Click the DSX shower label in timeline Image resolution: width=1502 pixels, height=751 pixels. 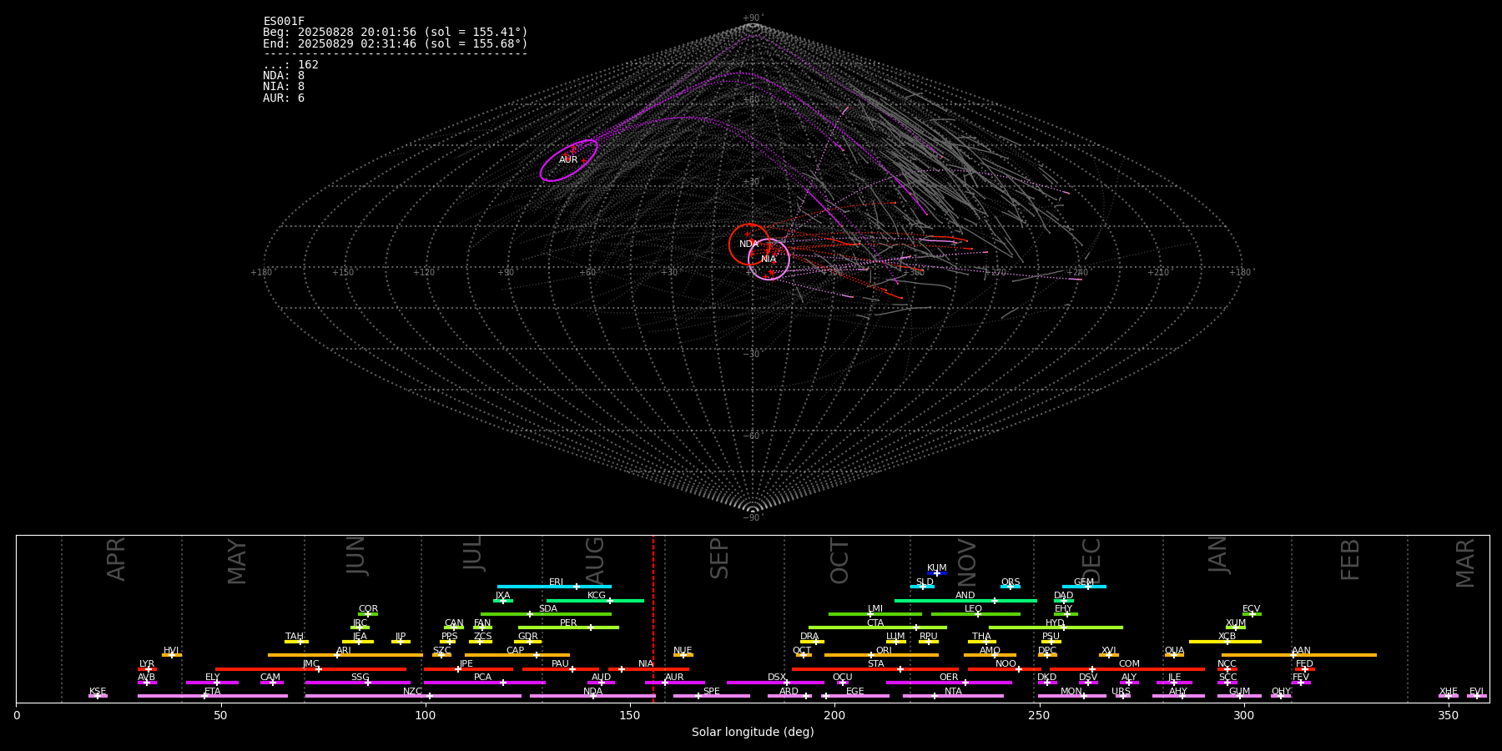click(x=777, y=678)
